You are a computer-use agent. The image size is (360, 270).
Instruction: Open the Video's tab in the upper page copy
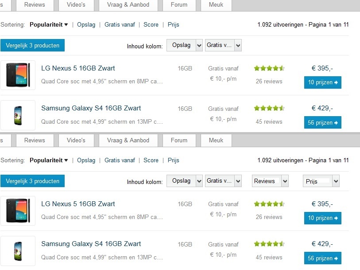(x=76, y=5)
